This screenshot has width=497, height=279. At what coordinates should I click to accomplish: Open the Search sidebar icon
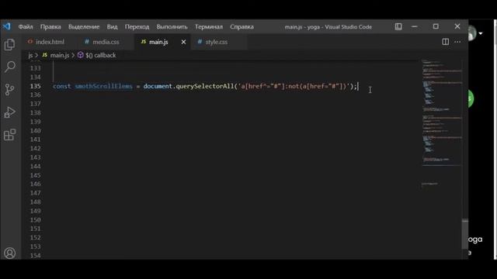point(10,67)
